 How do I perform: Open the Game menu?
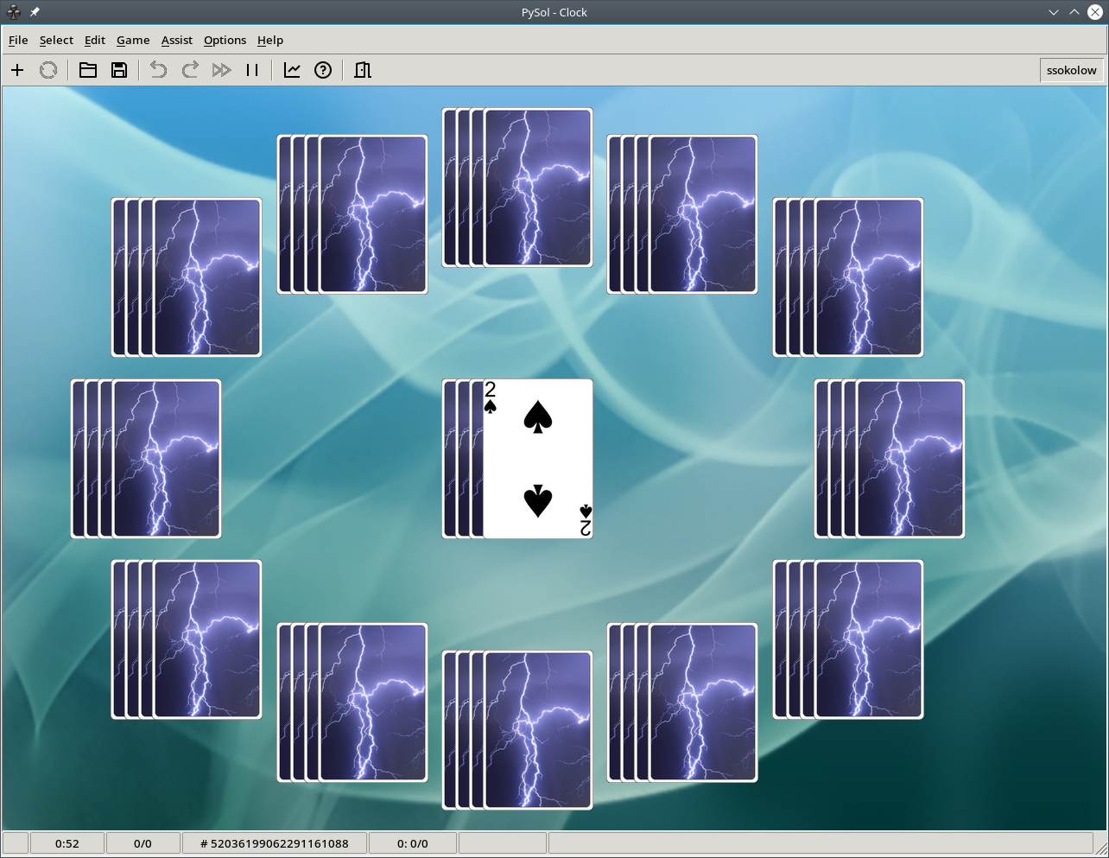click(133, 40)
